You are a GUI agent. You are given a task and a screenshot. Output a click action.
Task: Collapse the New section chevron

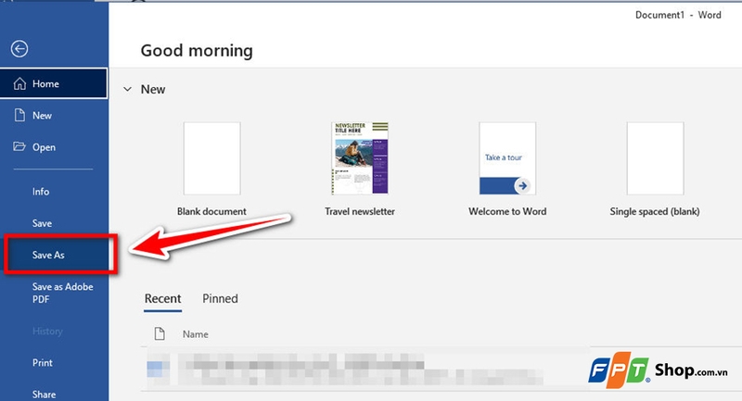pyautogui.click(x=127, y=89)
